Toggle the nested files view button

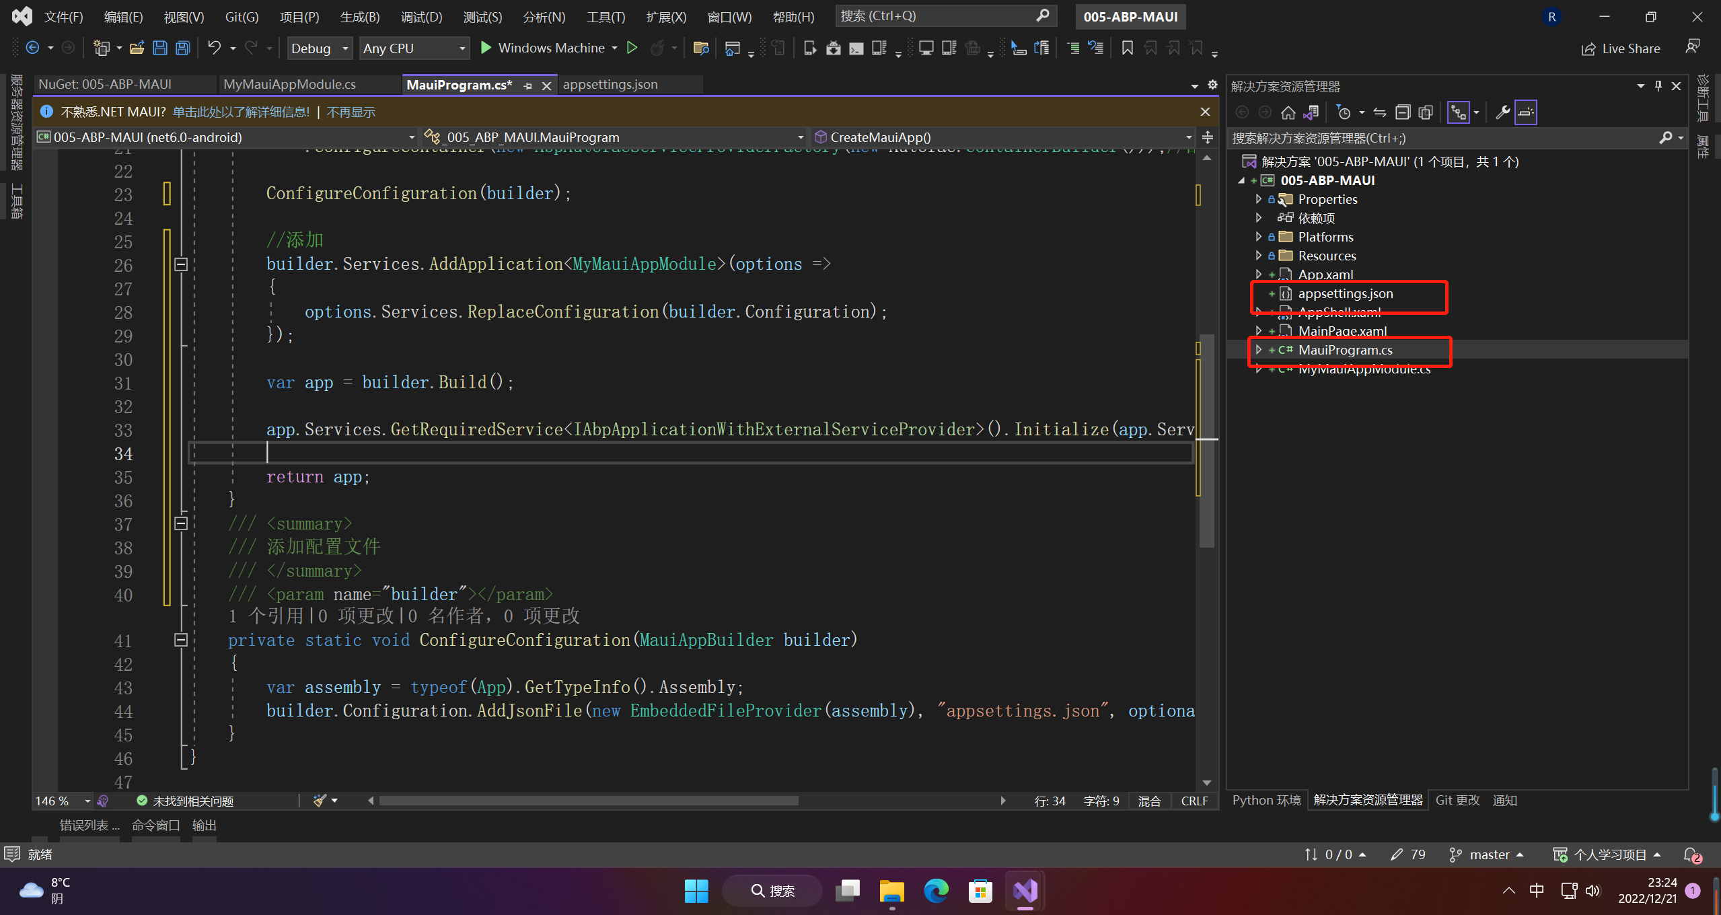click(x=1458, y=112)
